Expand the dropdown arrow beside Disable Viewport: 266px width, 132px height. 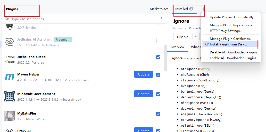(197, 37)
